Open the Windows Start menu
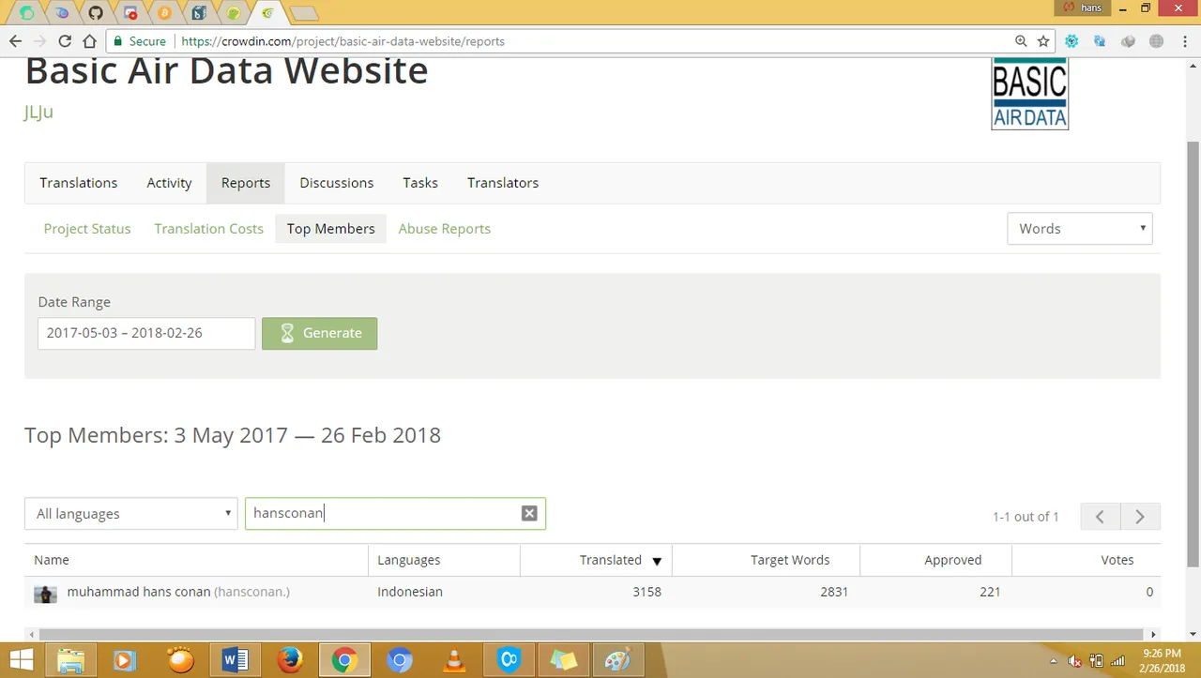Viewport: 1201px width, 678px height. tap(21, 660)
